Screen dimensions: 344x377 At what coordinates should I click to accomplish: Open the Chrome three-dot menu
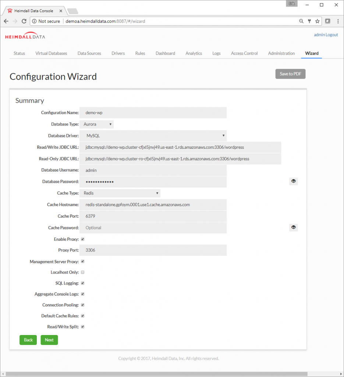338,21
